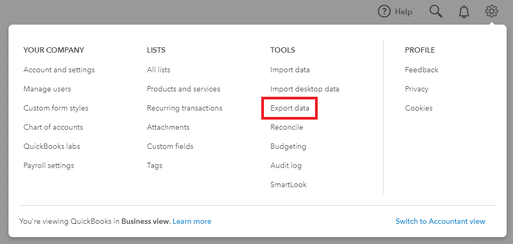Open Budgeting tool

coord(288,146)
